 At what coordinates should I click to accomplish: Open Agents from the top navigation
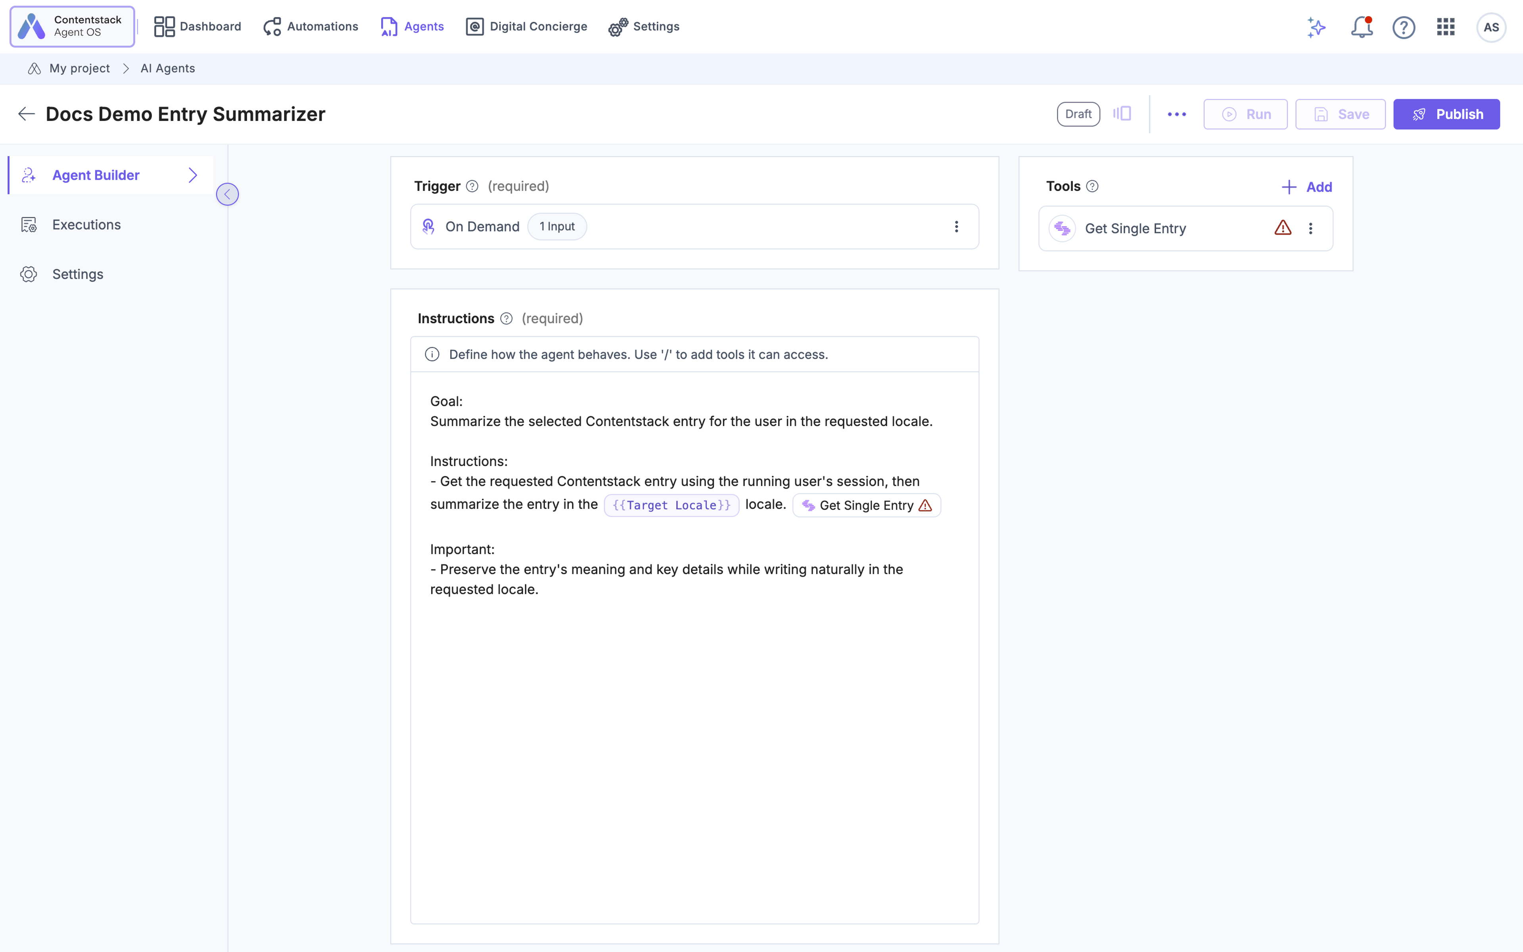(x=412, y=27)
